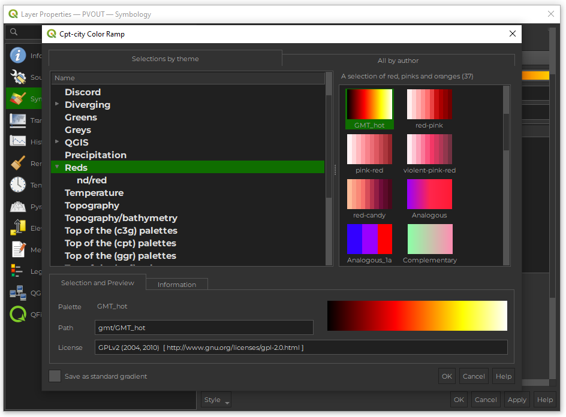
Task: Select the nd/red tree item
Action: [91, 180]
